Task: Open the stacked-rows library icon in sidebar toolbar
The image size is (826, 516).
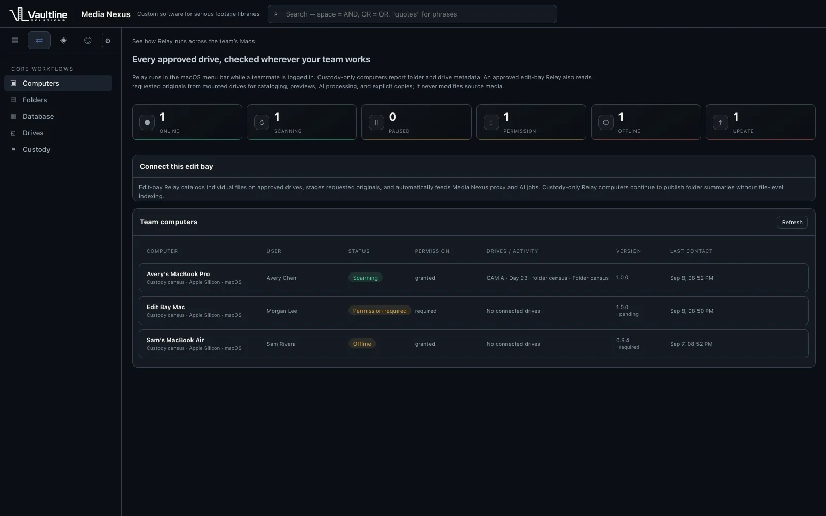Action: point(15,40)
